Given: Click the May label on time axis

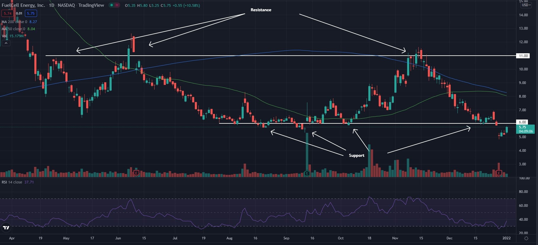Looking at the screenshot, I should pos(66,238).
